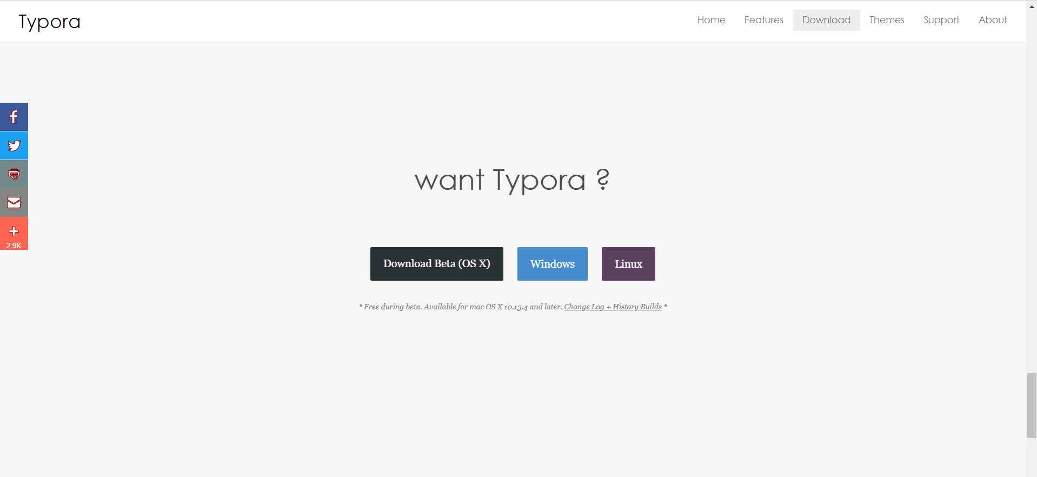Open the Support page
1037x477 pixels.
point(941,20)
